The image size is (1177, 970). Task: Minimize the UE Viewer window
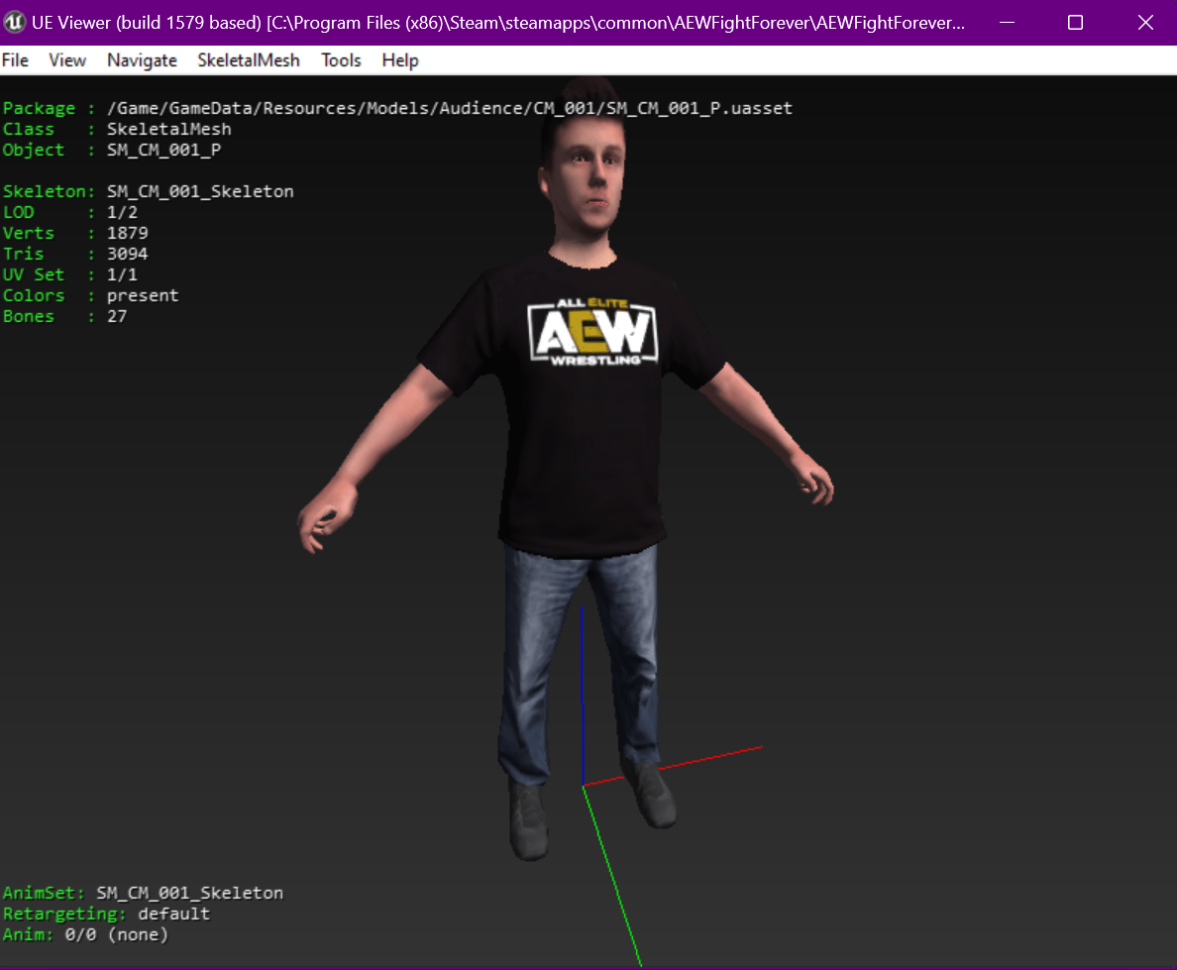coord(1008,23)
